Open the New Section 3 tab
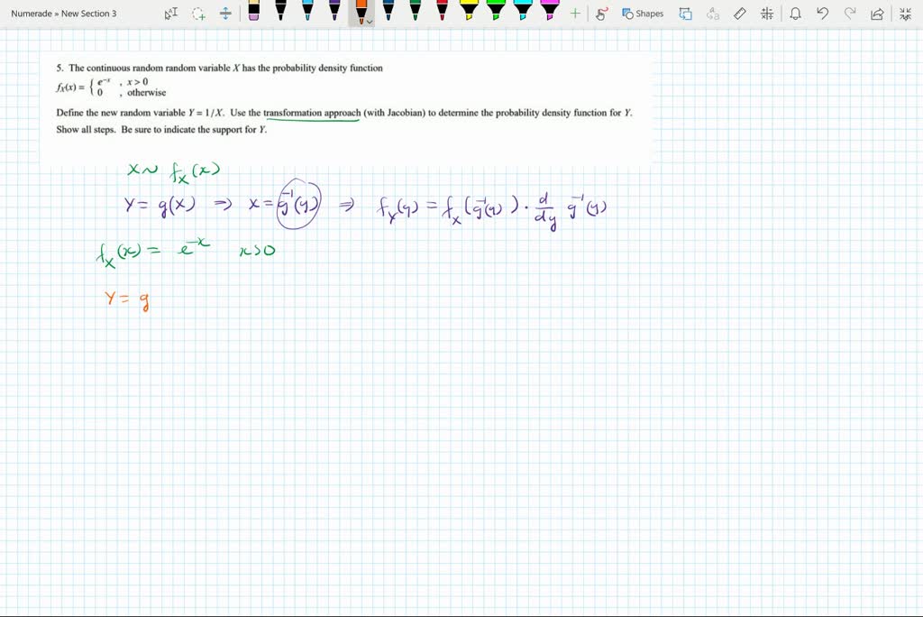Viewport: 923px width, 617px height. (x=90, y=14)
